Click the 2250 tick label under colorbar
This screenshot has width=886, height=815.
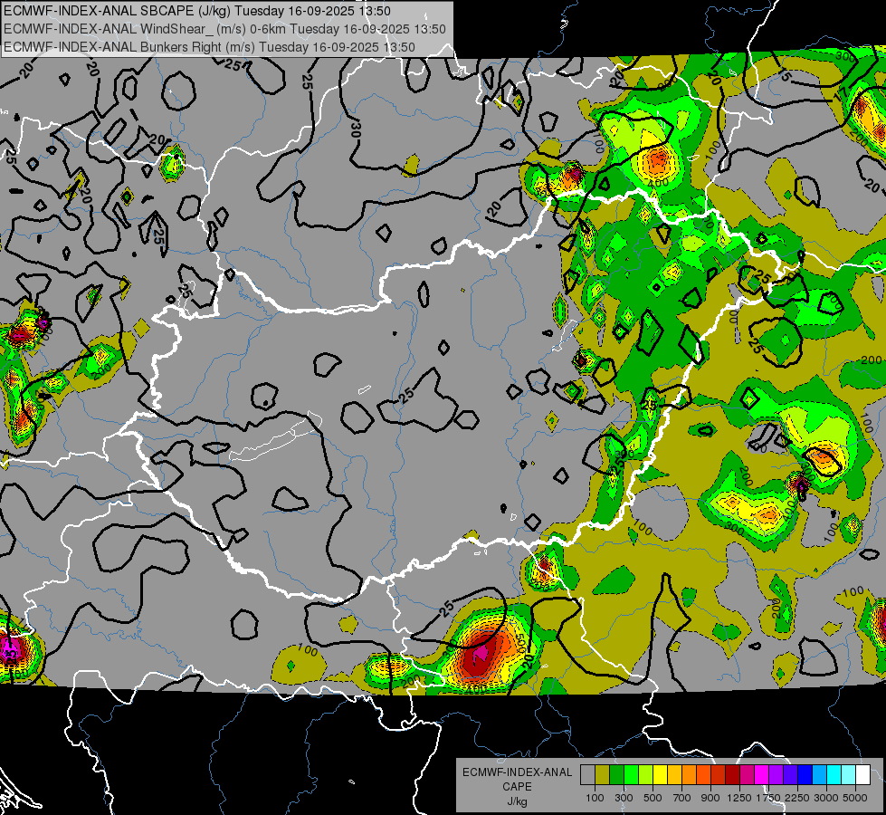point(797,798)
